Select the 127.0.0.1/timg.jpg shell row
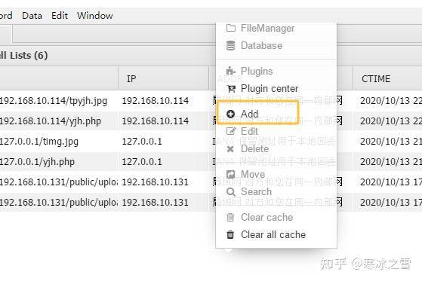The width and height of the screenshot is (422, 281). (211, 142)
